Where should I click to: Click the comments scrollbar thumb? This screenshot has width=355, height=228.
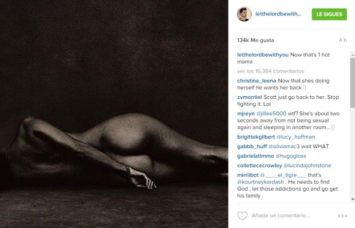point(353,83)
